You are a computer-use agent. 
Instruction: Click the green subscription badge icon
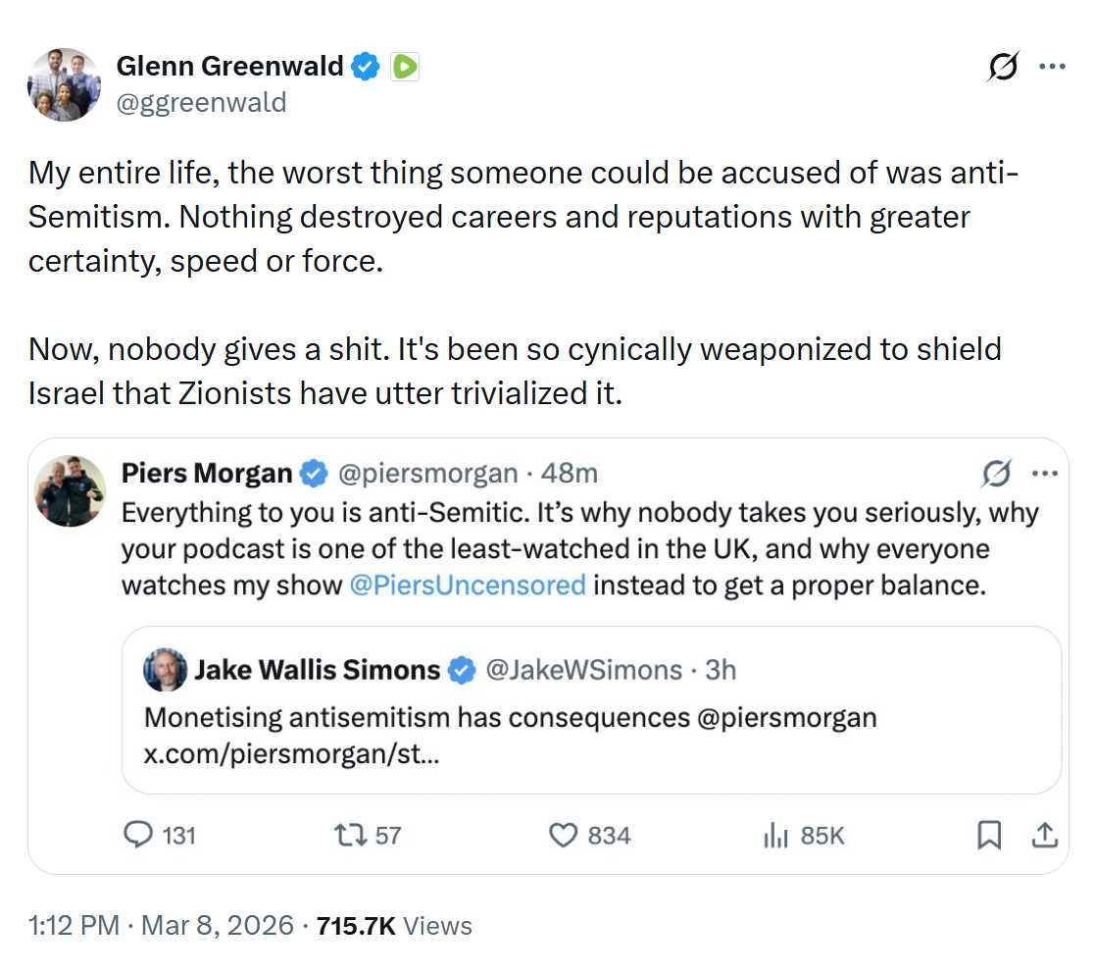click(x=405, y=67)
